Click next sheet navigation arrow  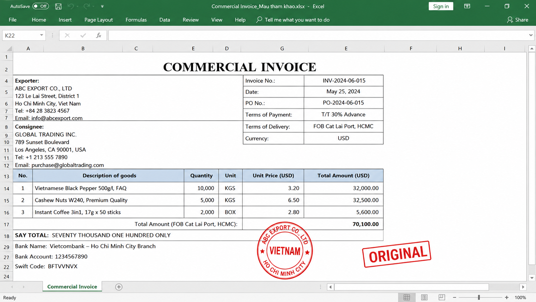(x=23, y=287)
